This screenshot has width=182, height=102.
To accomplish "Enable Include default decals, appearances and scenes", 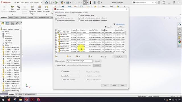I will point(79,20).
